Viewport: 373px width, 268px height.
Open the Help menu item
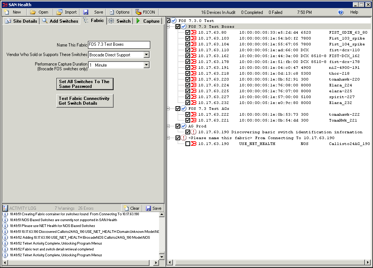pos(354,12)
